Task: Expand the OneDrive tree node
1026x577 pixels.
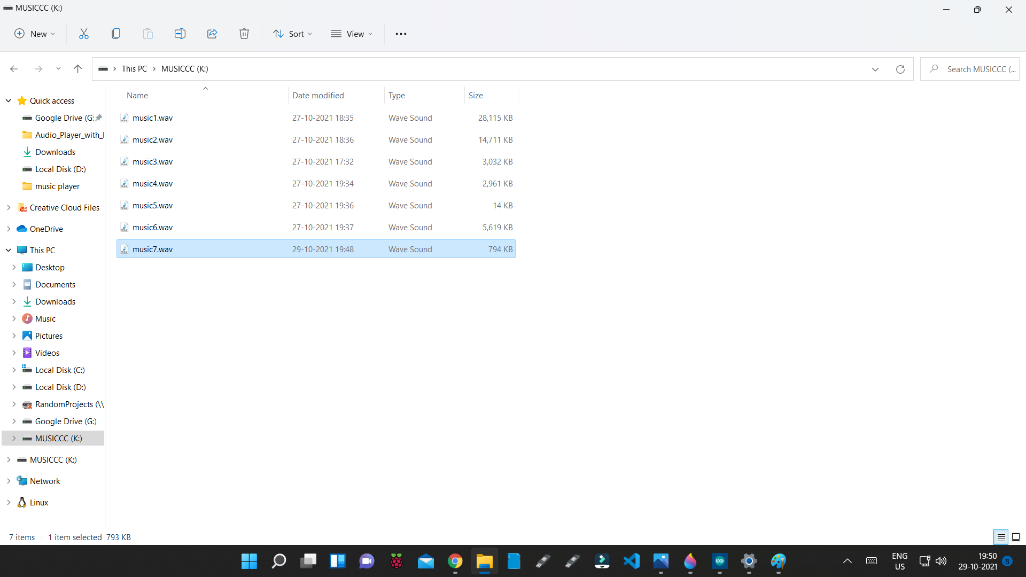Action: 9,229
